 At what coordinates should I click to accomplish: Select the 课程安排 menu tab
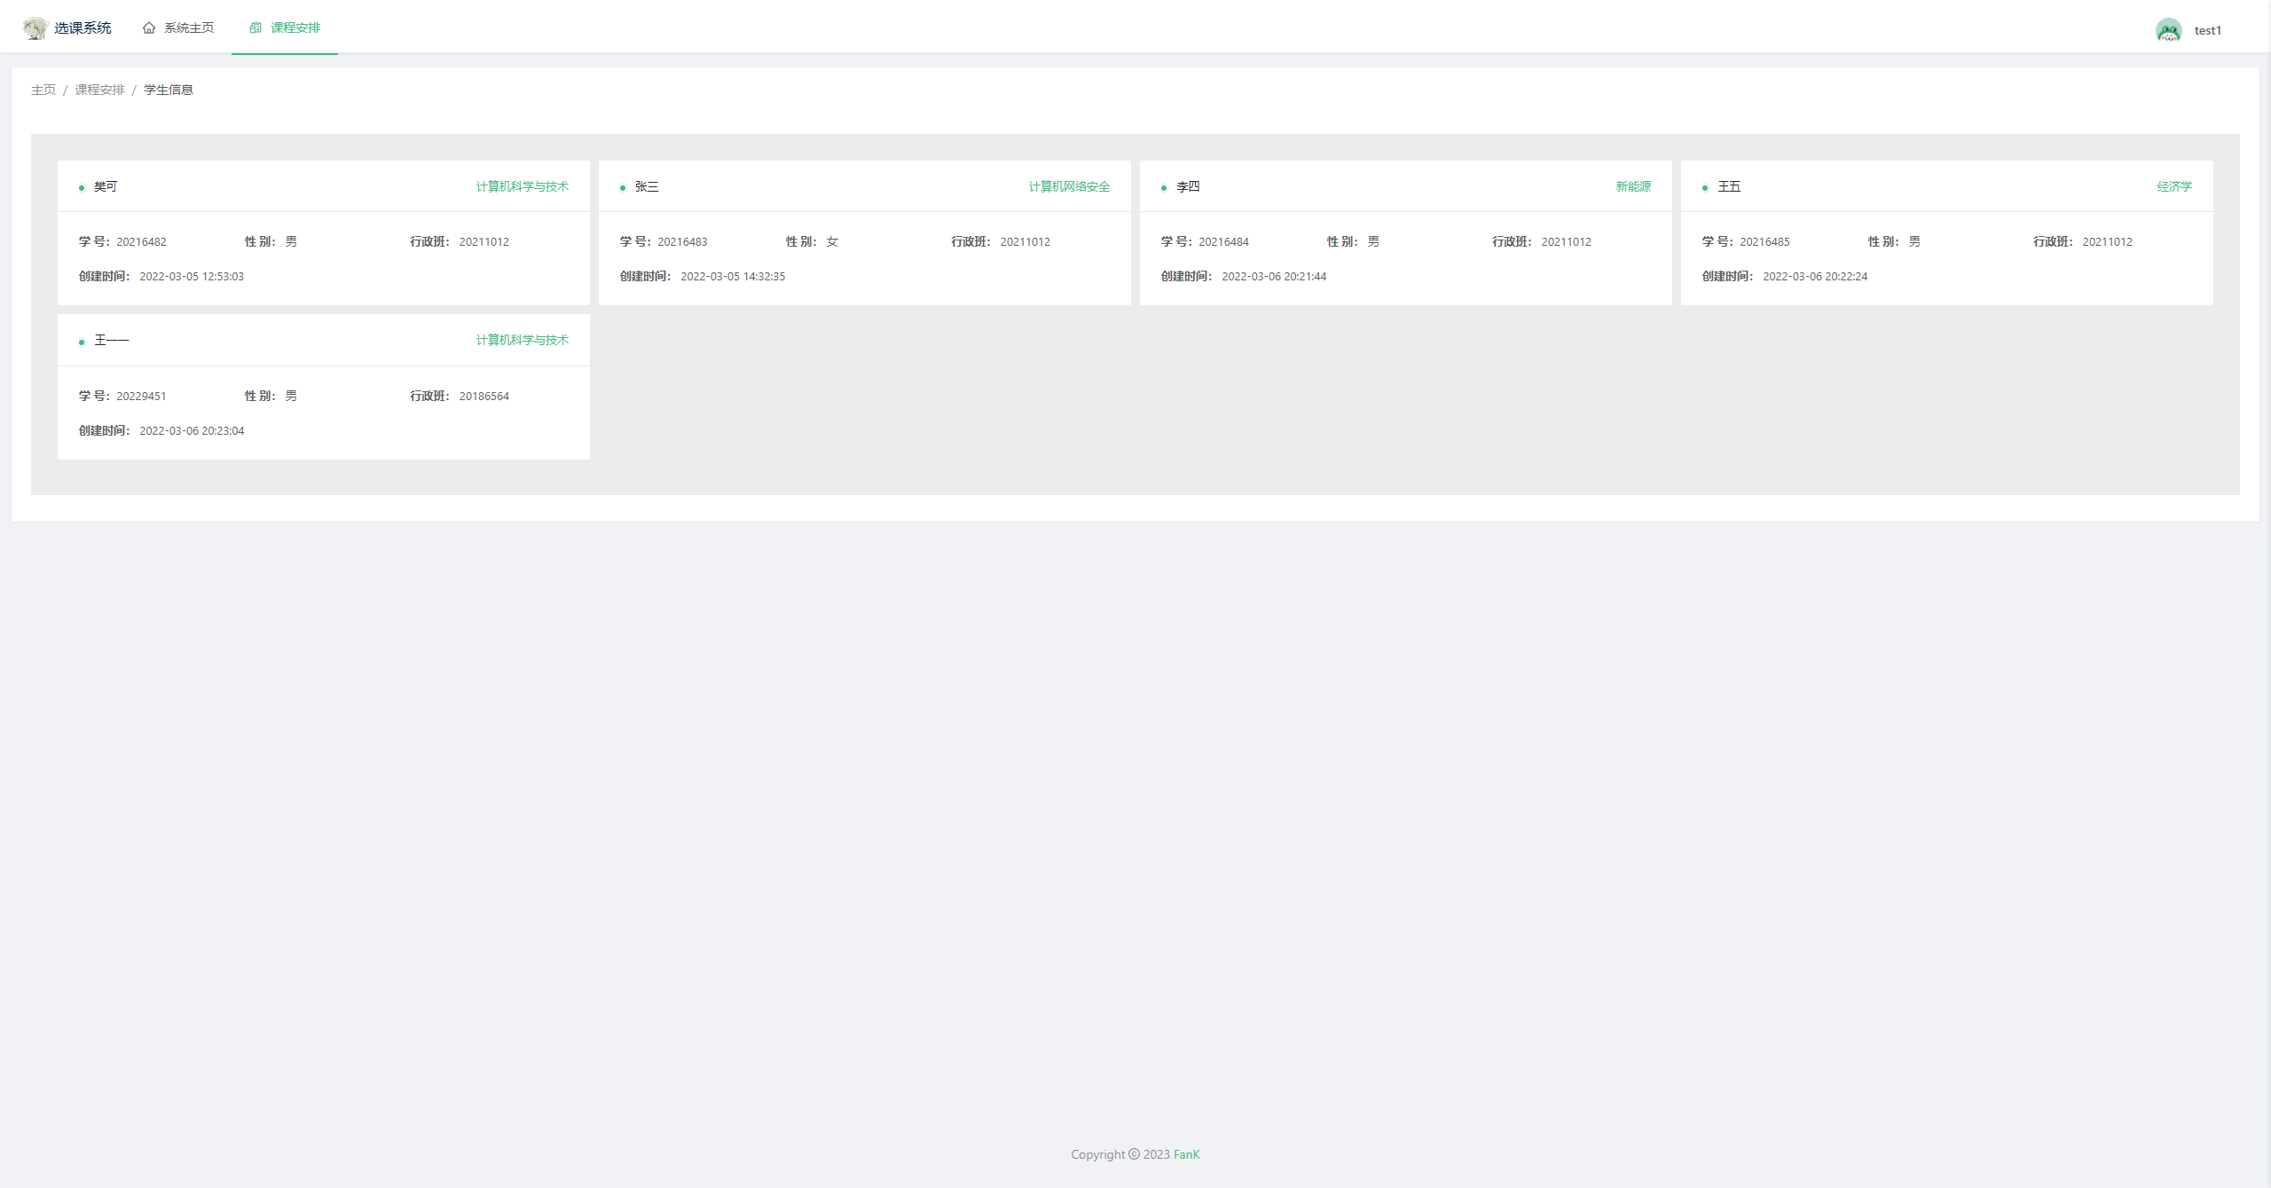(x=295, y=28)
